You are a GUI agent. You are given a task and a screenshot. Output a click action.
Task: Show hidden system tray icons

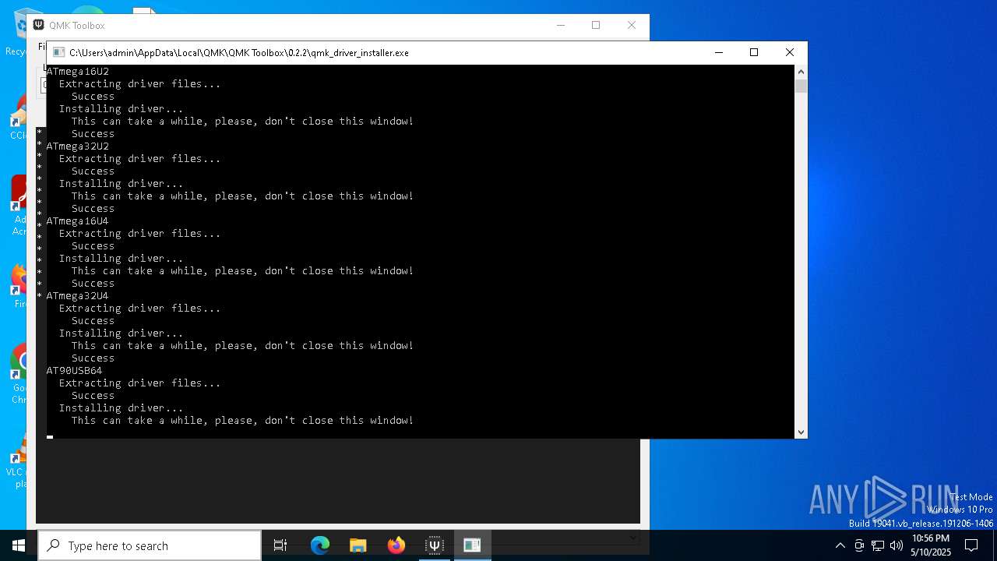click(x=840, y=545)
